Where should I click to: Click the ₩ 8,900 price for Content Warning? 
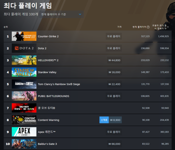tap(115, 120)
